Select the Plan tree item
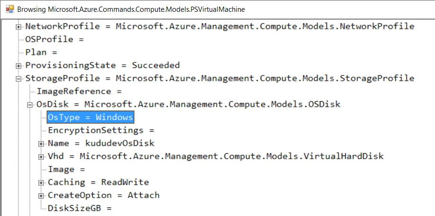 (41, 52)
